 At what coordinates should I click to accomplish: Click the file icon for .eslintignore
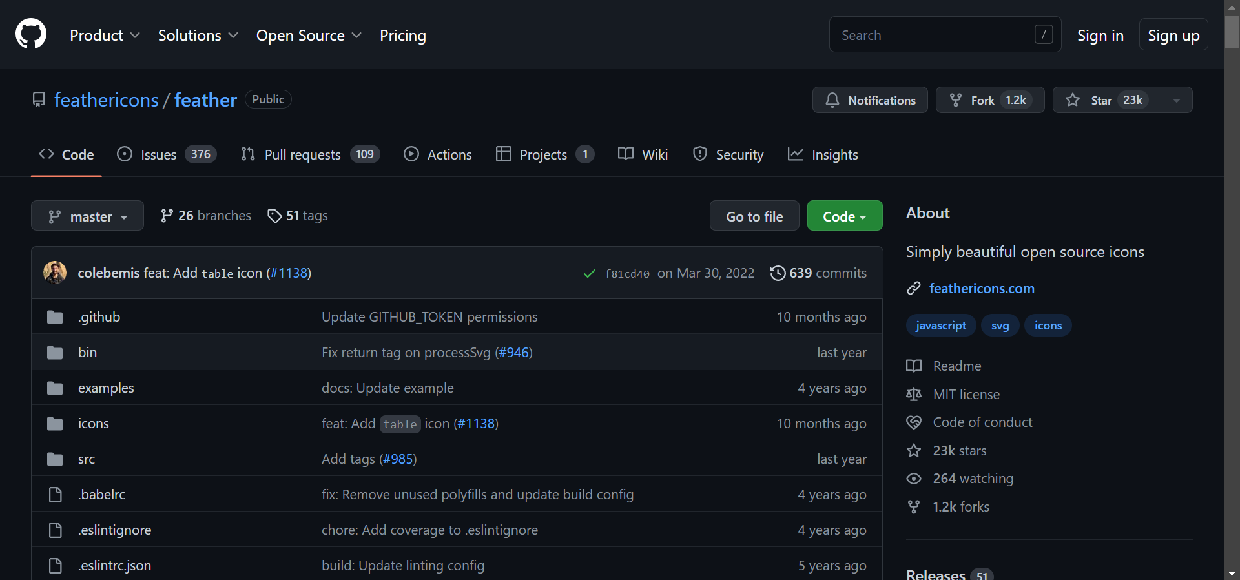[x=56, y=530]
